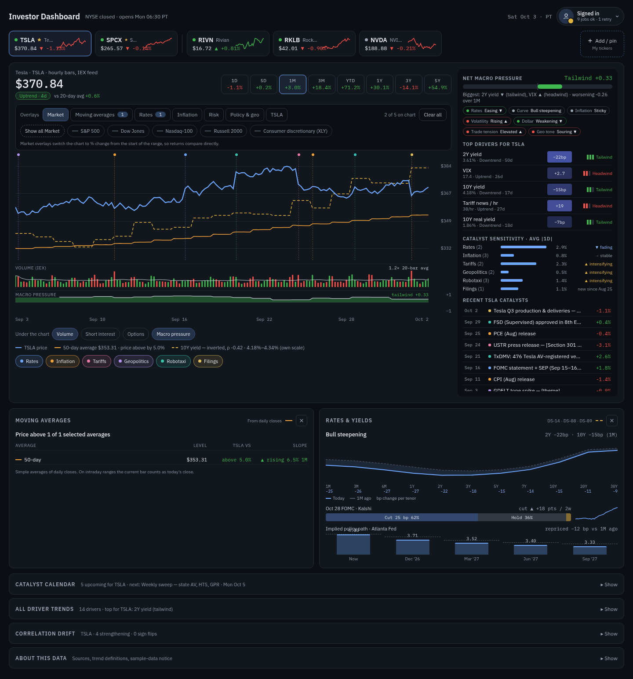Click the VIX Headwind bars icon
Screen dimensions: 633x679
coord(586,174)
